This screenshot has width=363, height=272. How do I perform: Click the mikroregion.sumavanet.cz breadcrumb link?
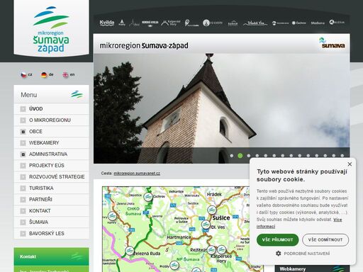[137, 174]
